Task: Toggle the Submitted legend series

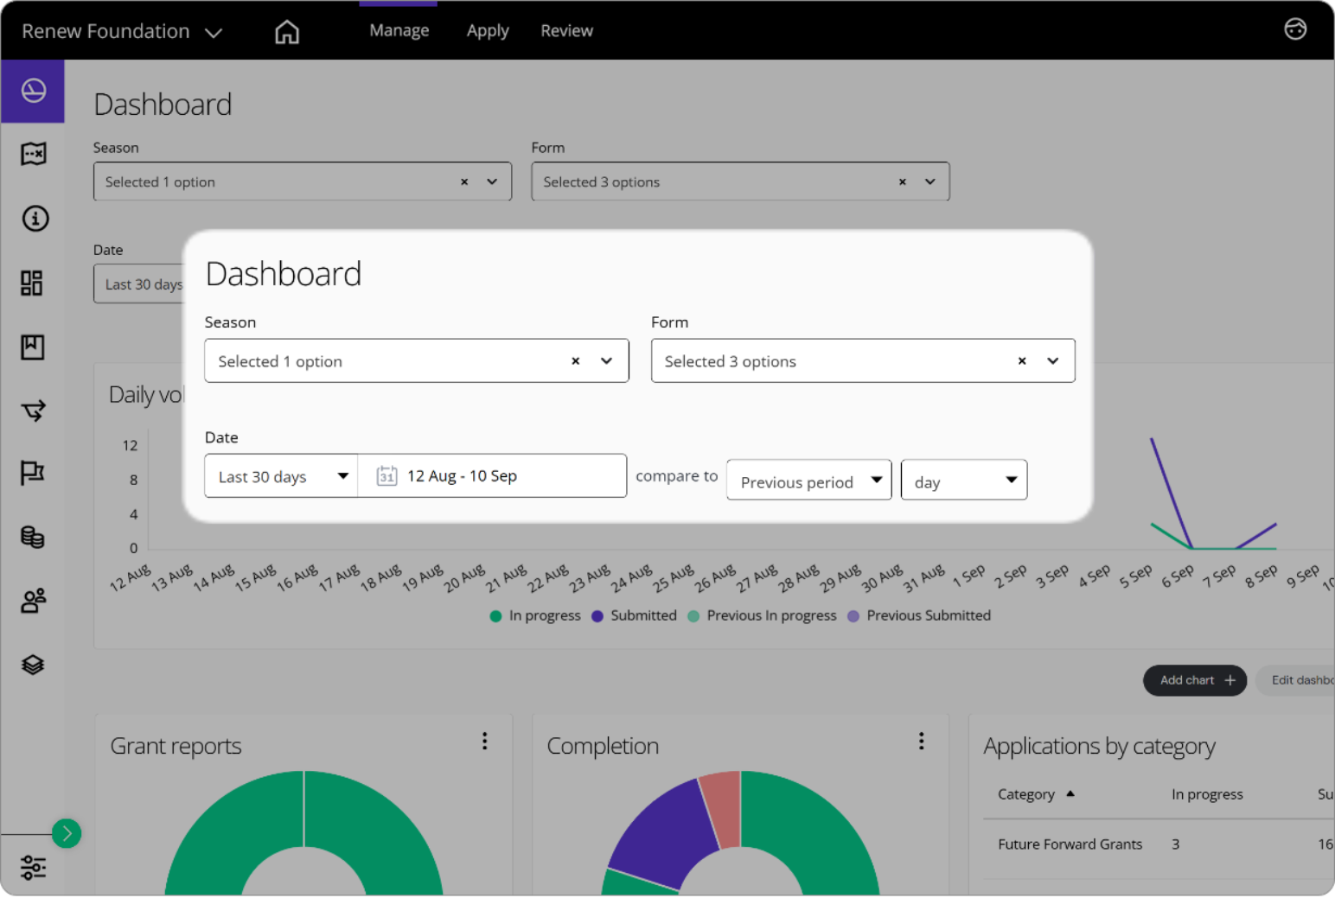Action: point(635,615)
